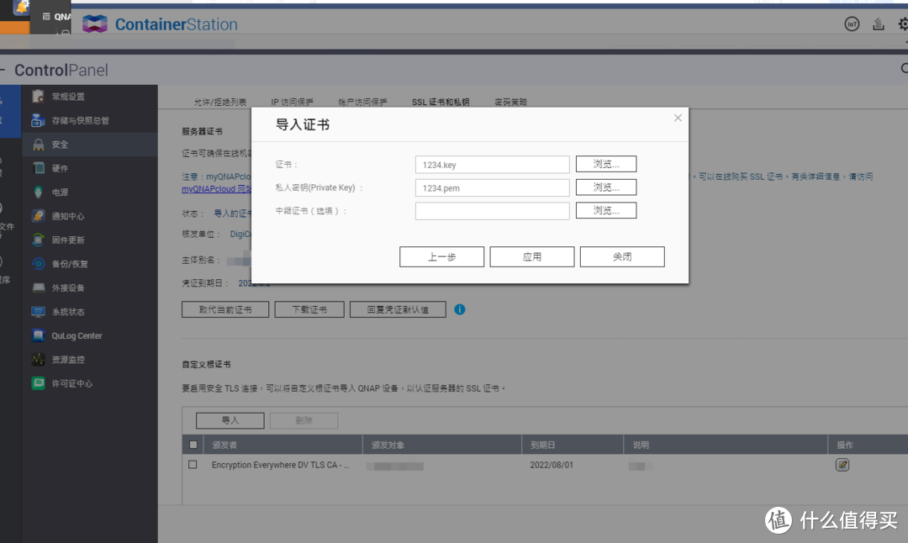908x543 pixels.
Task: Click the IoT icon in the top bar
Action: (x=852, y=24)
